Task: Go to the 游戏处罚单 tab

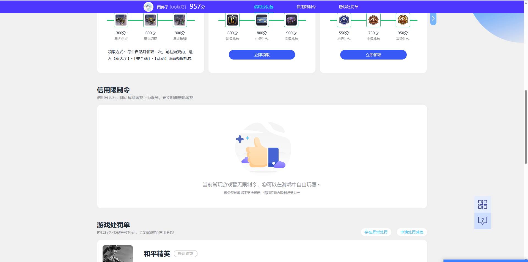Action: (x=348, y=7)
